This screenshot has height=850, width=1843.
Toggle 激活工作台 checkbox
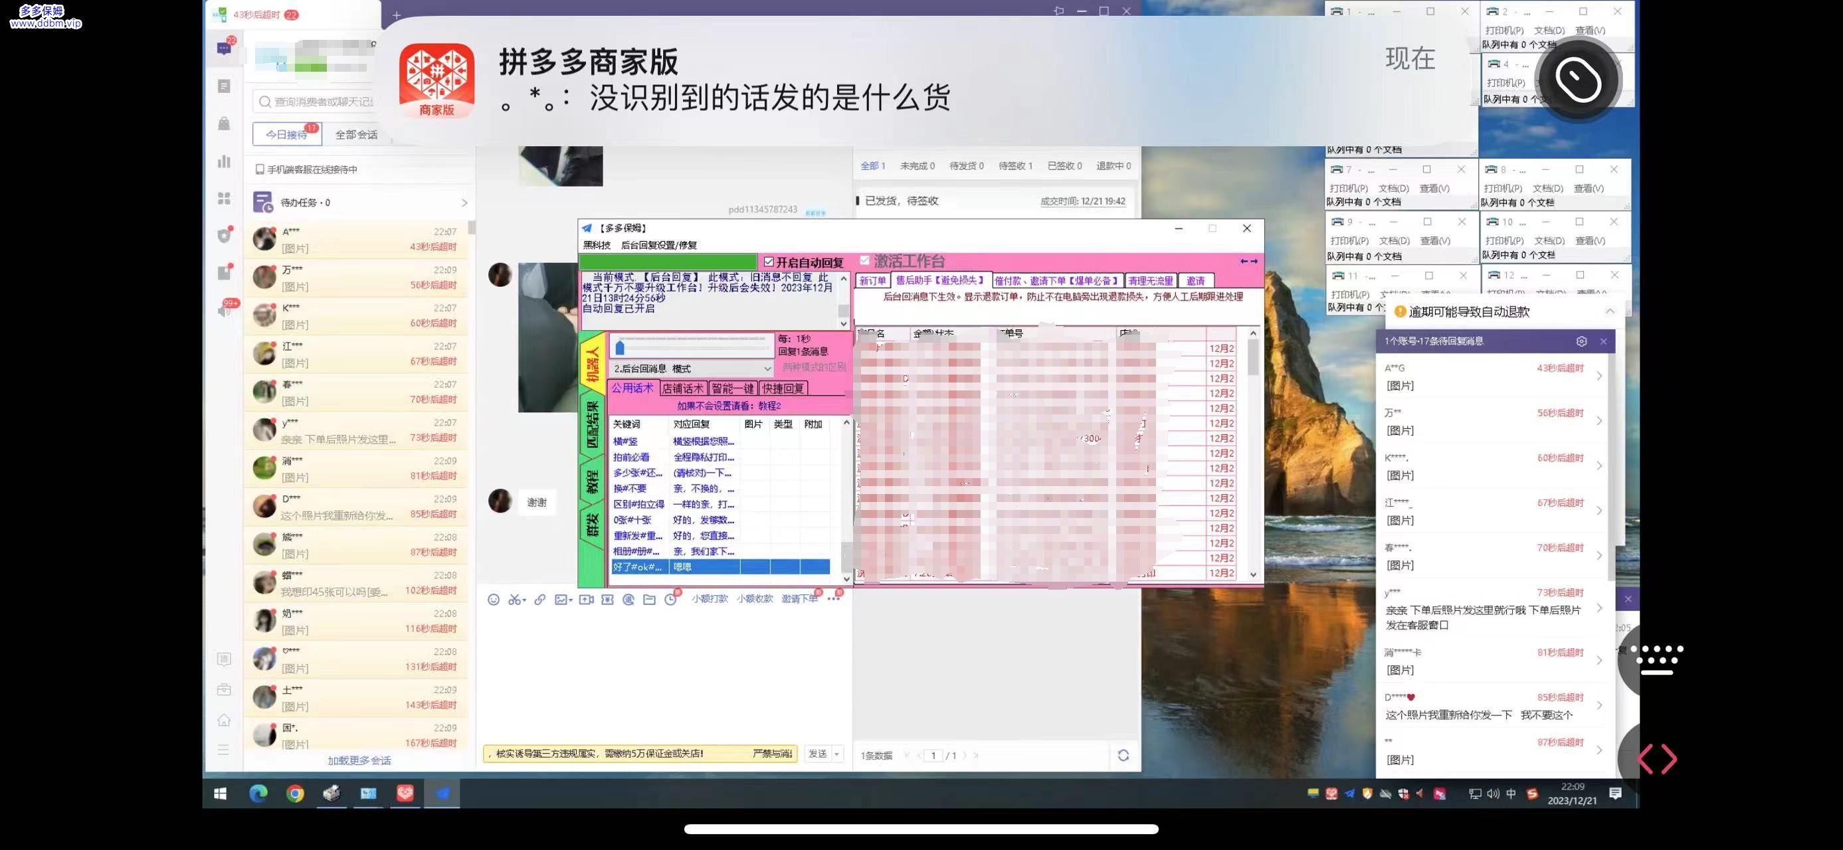[864, 260]
